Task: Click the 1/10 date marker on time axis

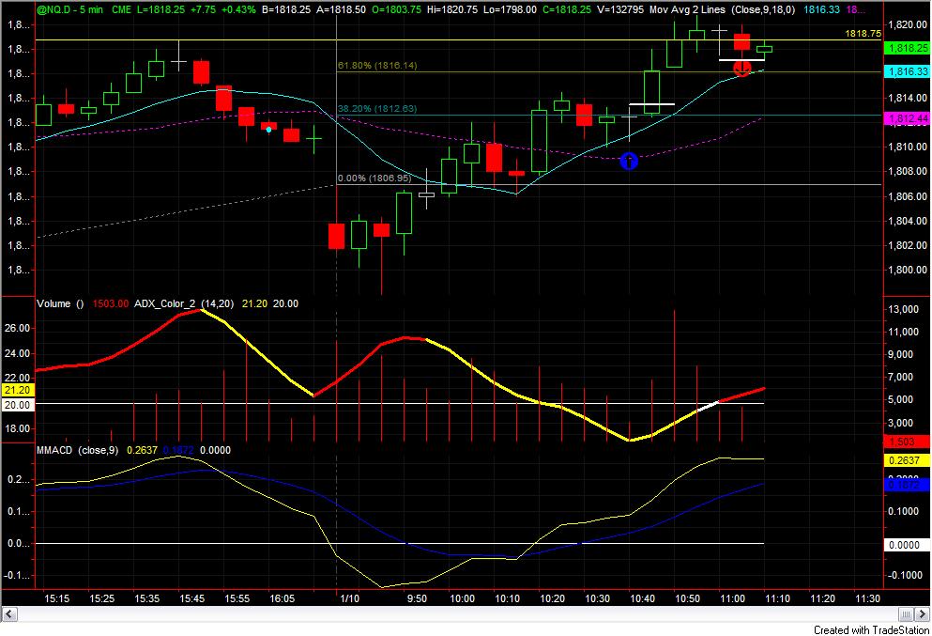Action: 347,597
